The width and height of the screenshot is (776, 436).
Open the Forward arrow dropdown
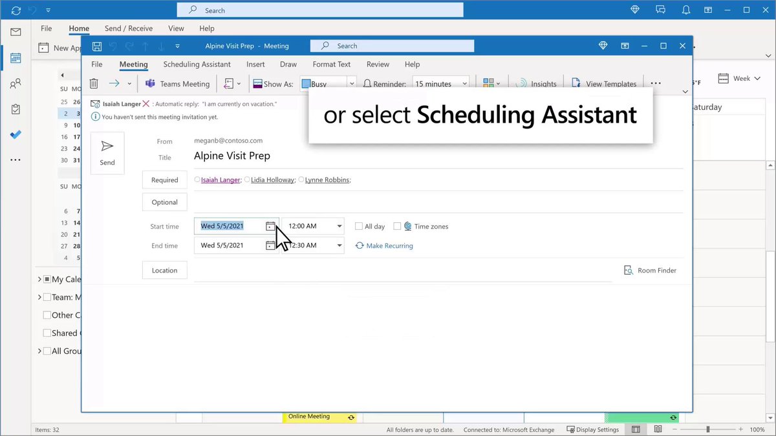point(129,84)
